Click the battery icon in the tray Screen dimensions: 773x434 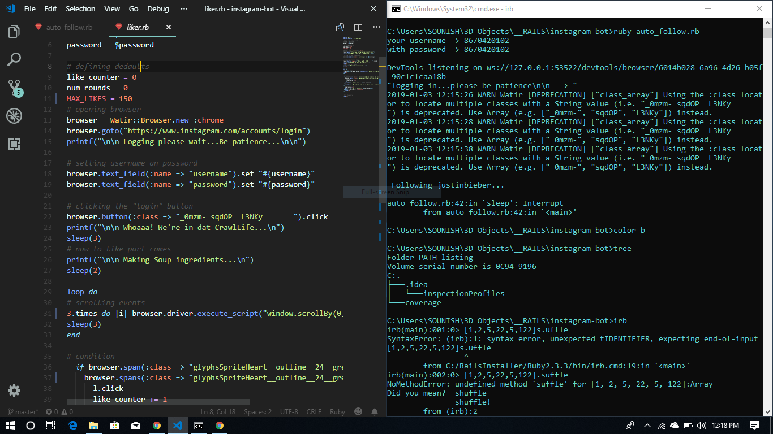pyautogui.click(x=688, y=426)
